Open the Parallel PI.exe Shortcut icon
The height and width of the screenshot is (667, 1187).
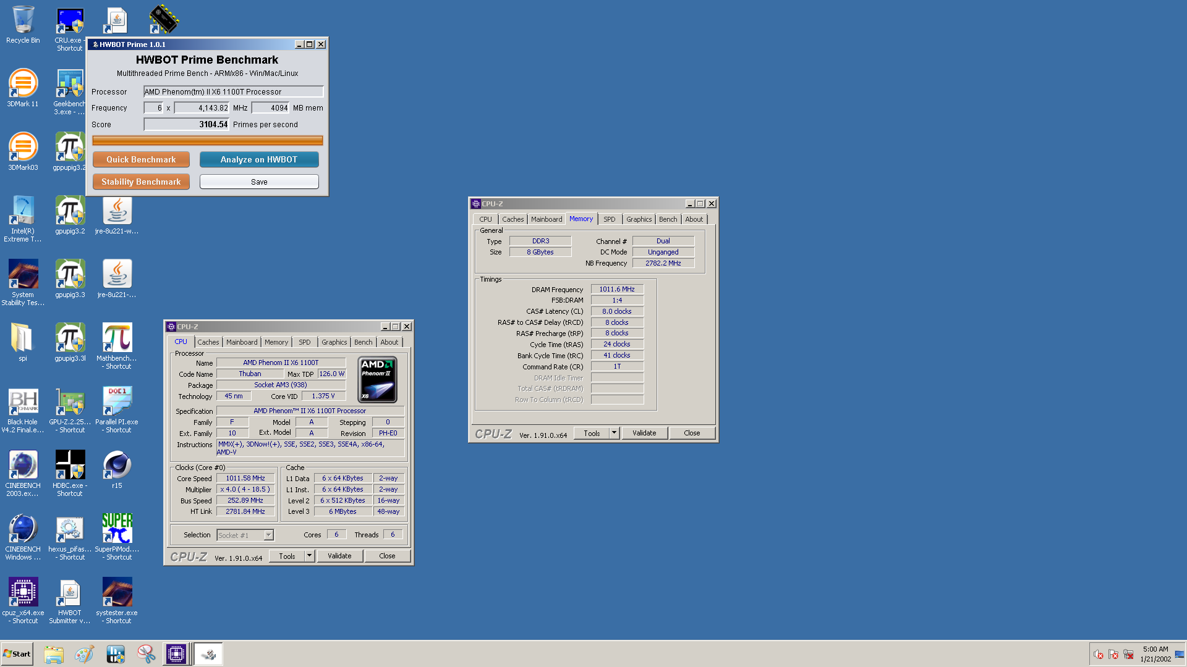pyautogui.click(x=117, y=409)
